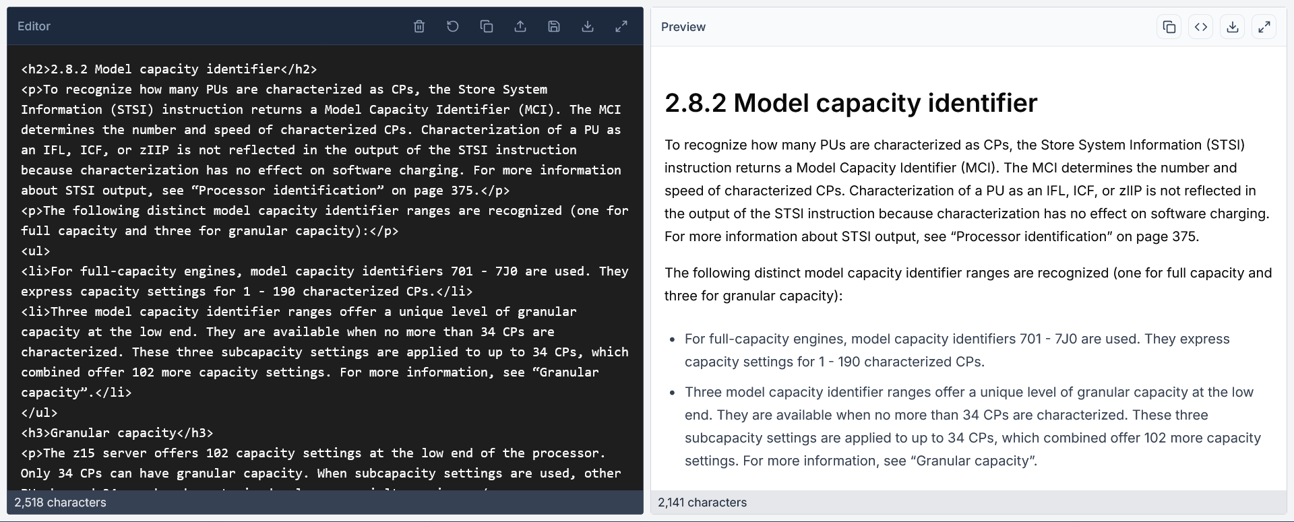Click the 2,141 characters count in Preview footer
The height and width of the screenshot is (522, 1294).
pyautogui.click(x=702, y=502)
